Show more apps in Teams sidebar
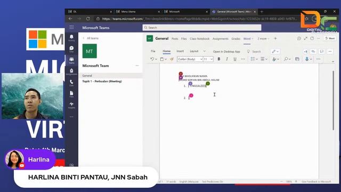 (x=71, y=117)
